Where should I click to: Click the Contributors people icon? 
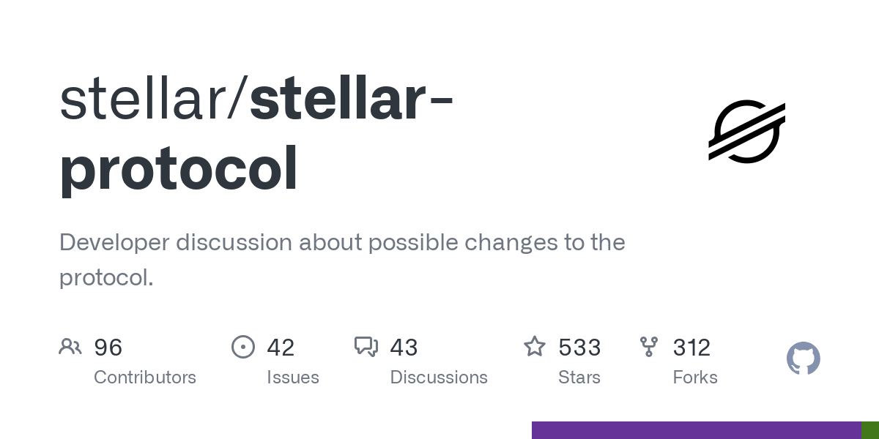[70, 347]
